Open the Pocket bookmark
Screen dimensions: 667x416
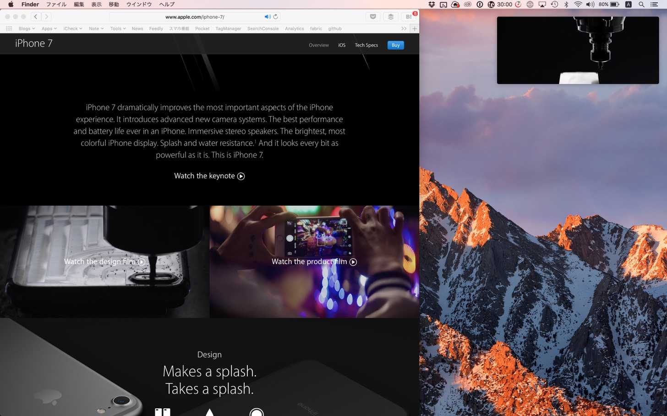click(x=202, y=28)
